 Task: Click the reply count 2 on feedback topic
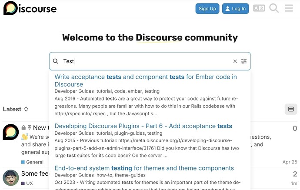pyautogui.click(x=295, y=174)
